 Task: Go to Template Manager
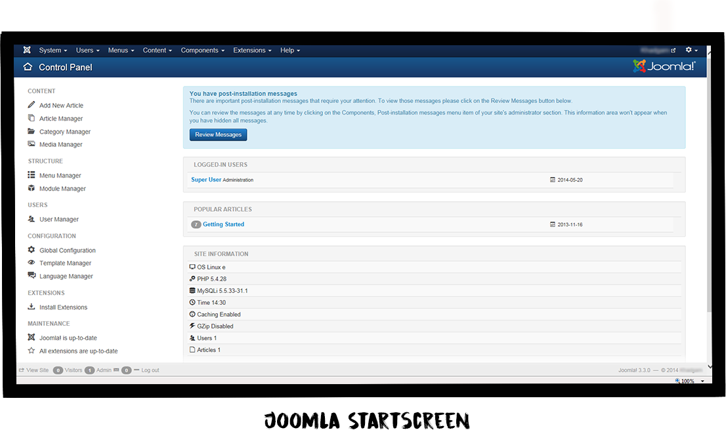[x=65, y=263]
